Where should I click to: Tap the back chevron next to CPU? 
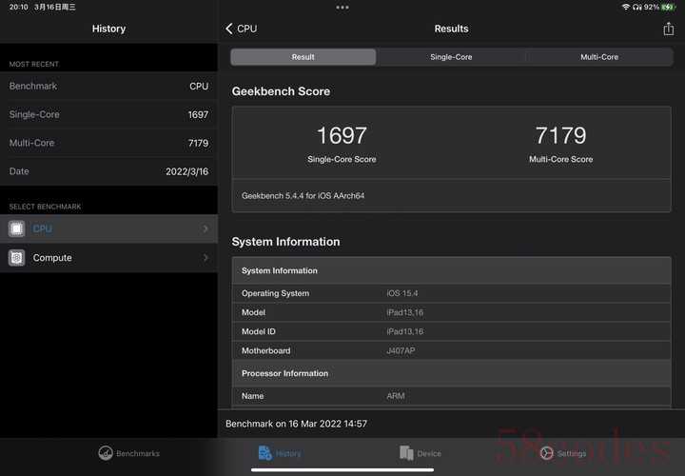pos(229,29)
